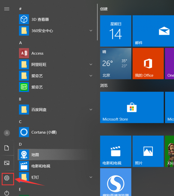Launch Access
Viewport: 174px width, 196px height.
click(x=56, y=53)
